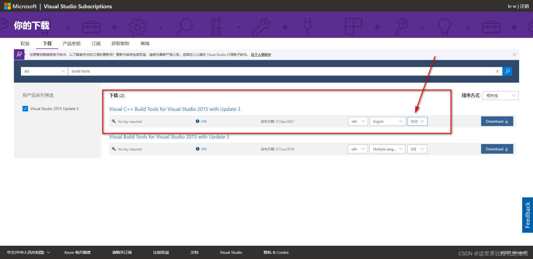Open the EXE format dropdown
This screenshot has height=259, width=533.
click(x=417, y=149)
